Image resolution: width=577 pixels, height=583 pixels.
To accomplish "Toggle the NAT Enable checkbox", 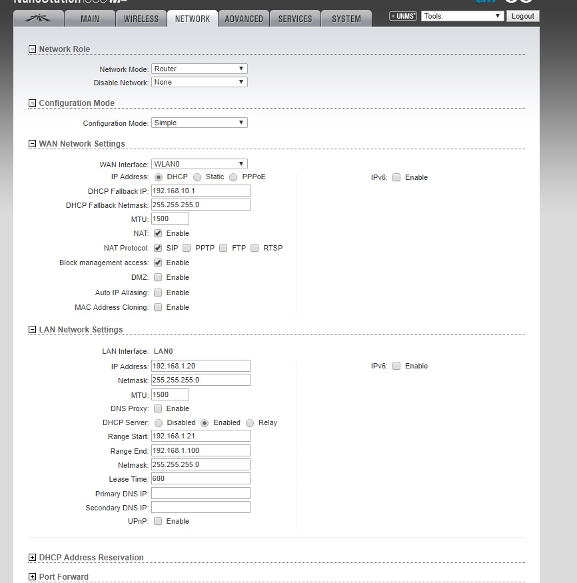I will (x=158, y=233).
